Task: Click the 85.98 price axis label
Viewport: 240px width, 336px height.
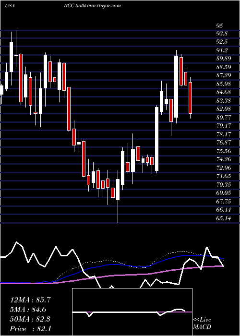Action: (x=223, y=84)
